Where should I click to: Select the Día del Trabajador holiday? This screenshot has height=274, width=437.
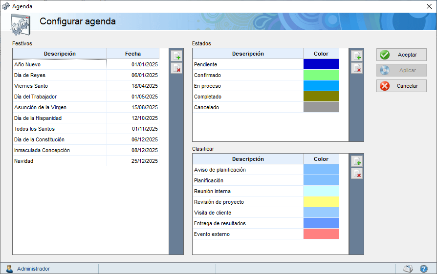60,97
